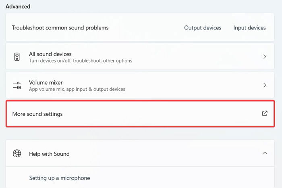Image resolution: width=282 pixels, height=188 pixels.
Task: Click the globe icon next to Help with Sound
Action: click(x=17, y=153)
